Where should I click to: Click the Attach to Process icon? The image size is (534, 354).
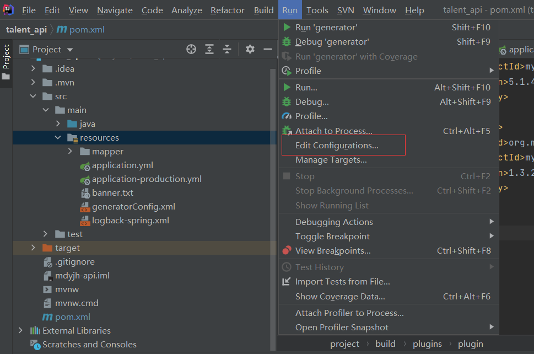pos(287,131)
